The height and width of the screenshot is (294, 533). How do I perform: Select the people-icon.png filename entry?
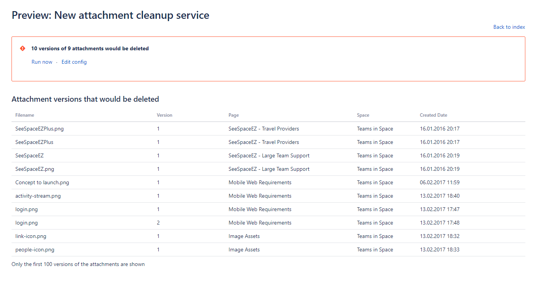[x=35, y=249]
